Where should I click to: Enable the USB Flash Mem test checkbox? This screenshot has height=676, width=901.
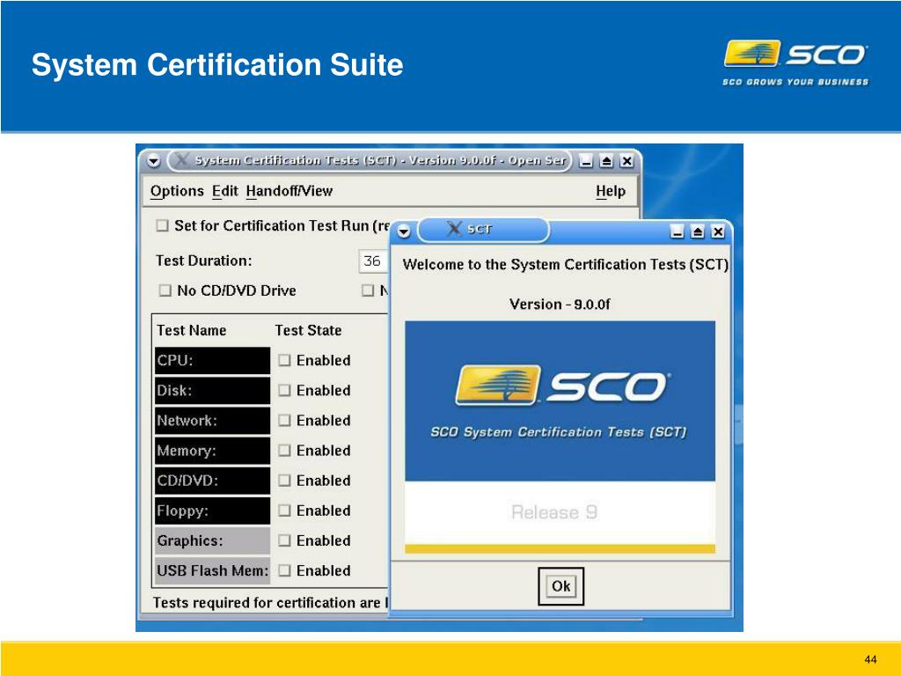click(x=284, y=570)
